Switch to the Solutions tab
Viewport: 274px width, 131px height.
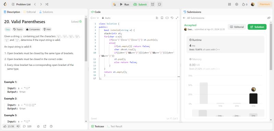(46, 12)
